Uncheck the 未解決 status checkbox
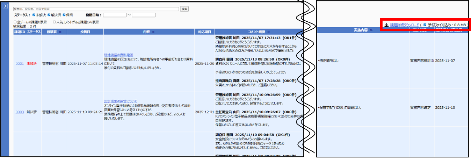The height and width of the screenshot is (163, 472). click(x=34, y=15)
